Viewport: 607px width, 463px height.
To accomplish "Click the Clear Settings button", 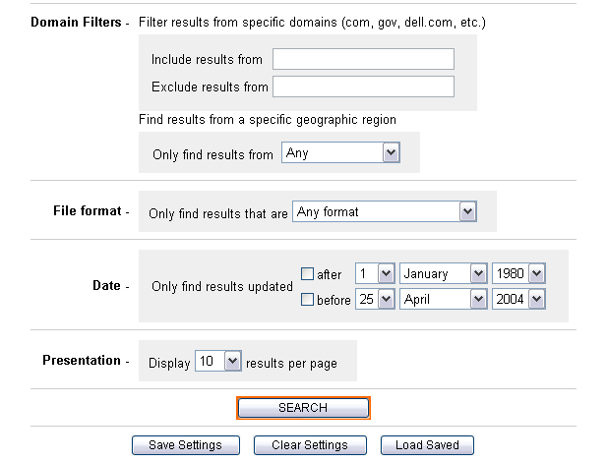I will pos(309,445).
